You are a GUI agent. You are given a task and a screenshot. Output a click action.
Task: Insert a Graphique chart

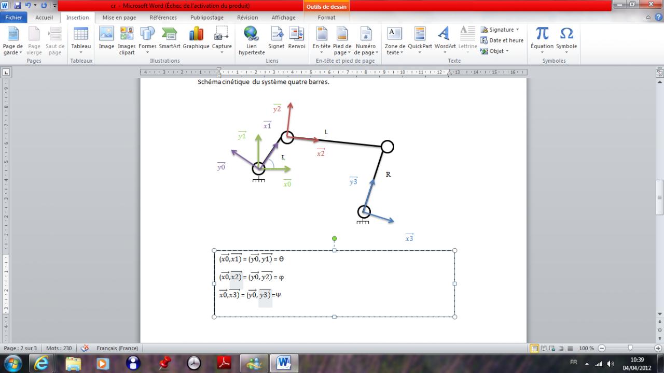pos(196,38)
